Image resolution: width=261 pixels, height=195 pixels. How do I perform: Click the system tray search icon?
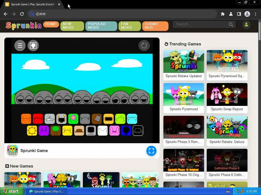(x=242, y=191)
